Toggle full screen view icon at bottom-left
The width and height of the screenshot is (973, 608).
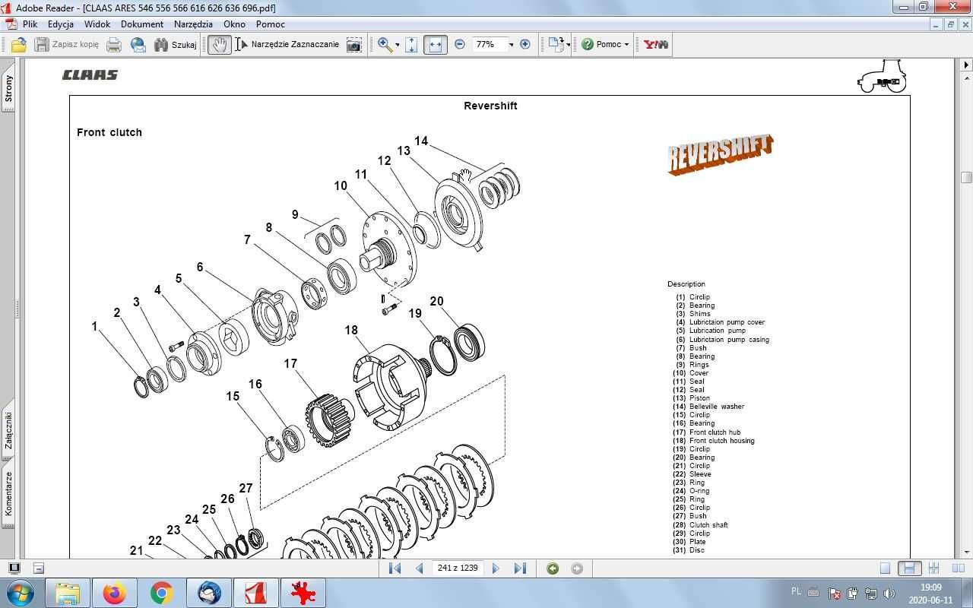click(14, 568)
